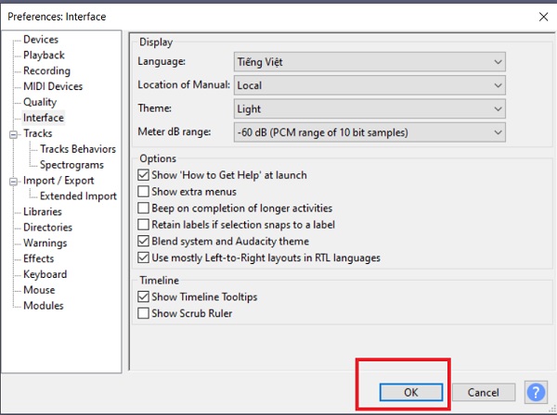Open Mouse preferences
Screen dimensions: 557x415
[39, 290]
